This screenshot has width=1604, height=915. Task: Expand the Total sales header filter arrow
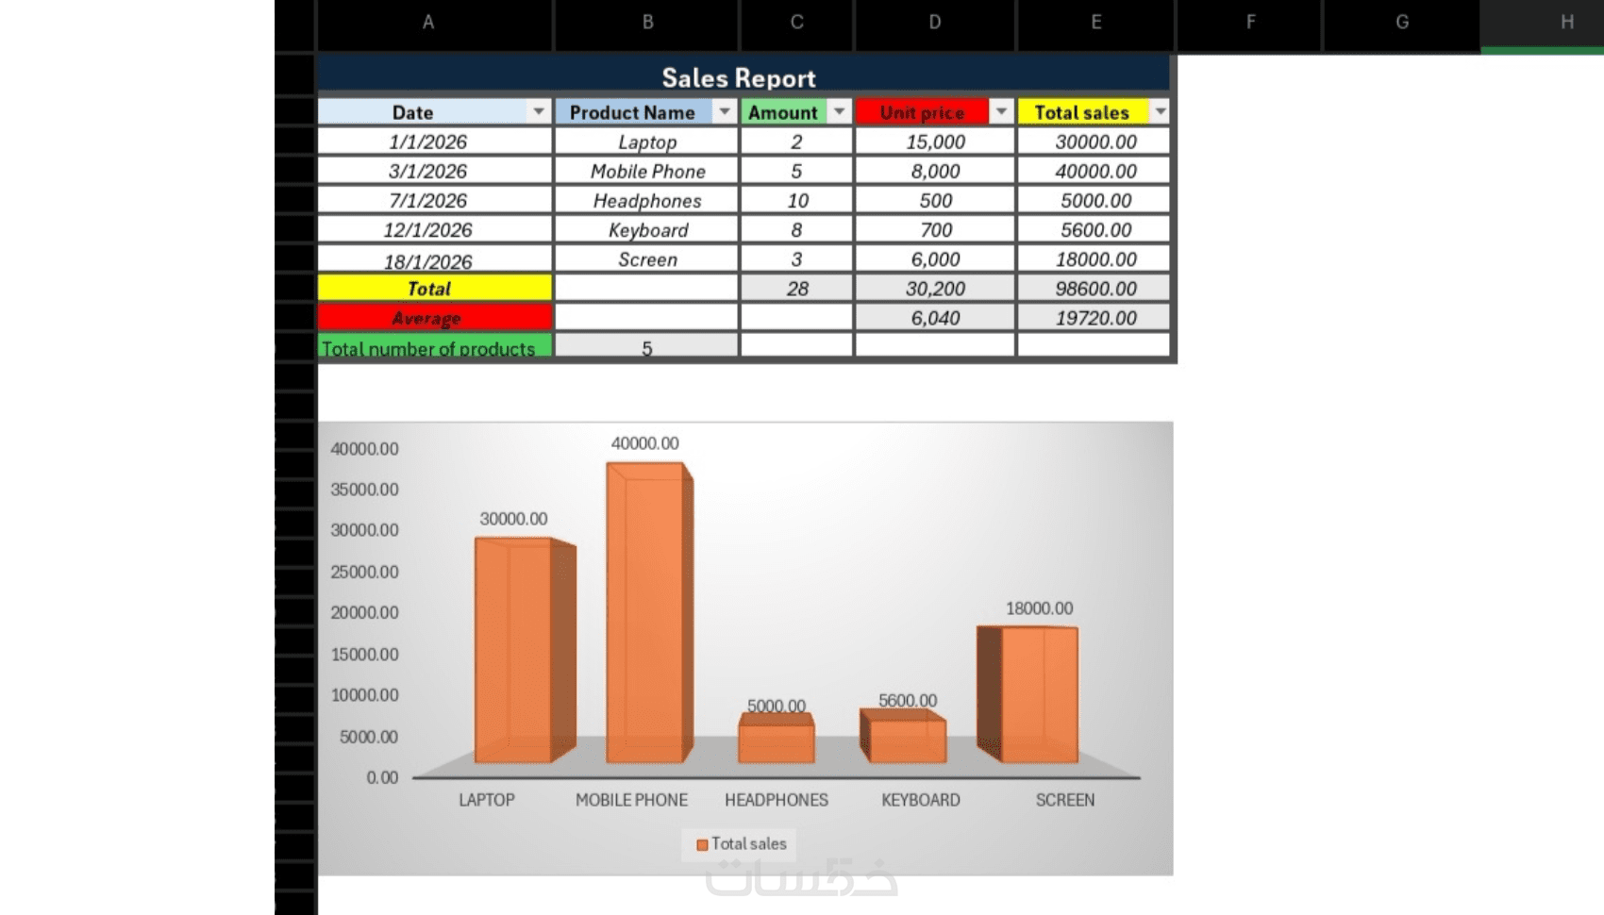pos(1160,111)
